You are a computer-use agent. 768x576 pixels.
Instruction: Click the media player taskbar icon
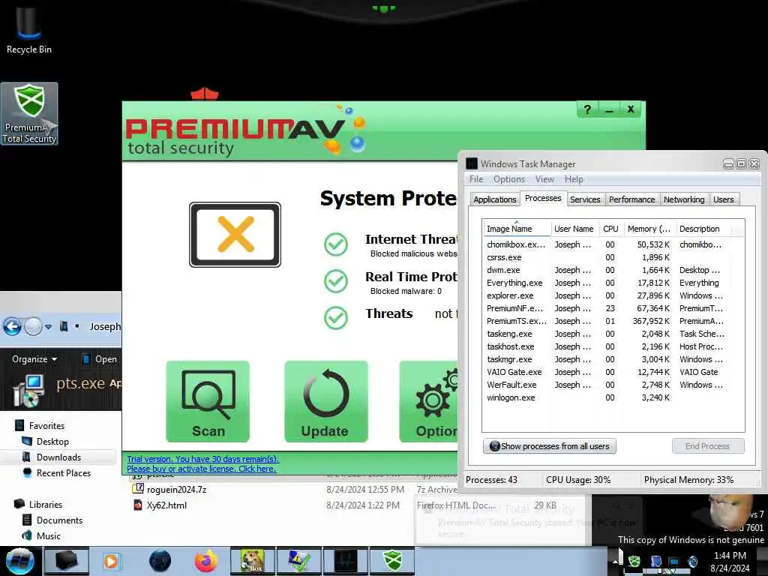tap(111, 561)
